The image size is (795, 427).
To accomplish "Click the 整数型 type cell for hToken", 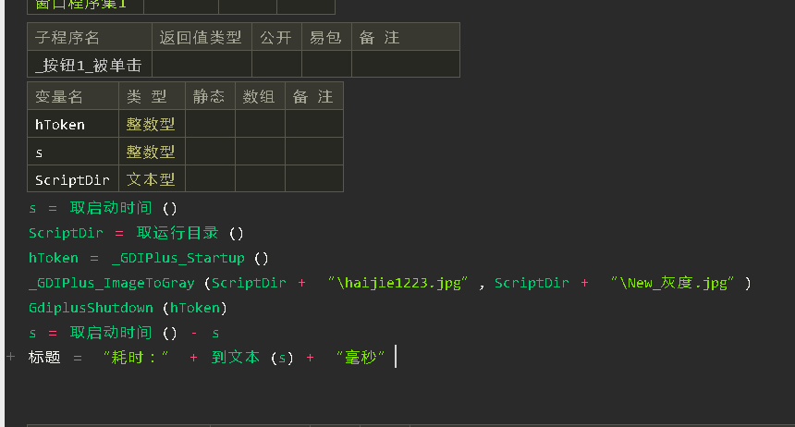I will click(152, 124).
